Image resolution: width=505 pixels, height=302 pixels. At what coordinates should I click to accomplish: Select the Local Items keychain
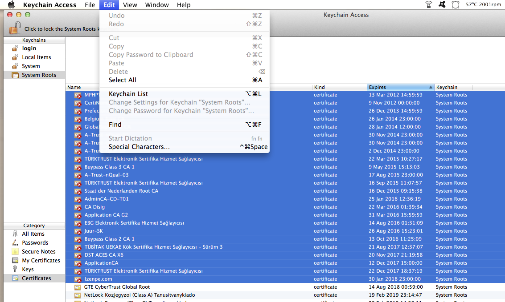pyautogui.click(x=34, y=57)
